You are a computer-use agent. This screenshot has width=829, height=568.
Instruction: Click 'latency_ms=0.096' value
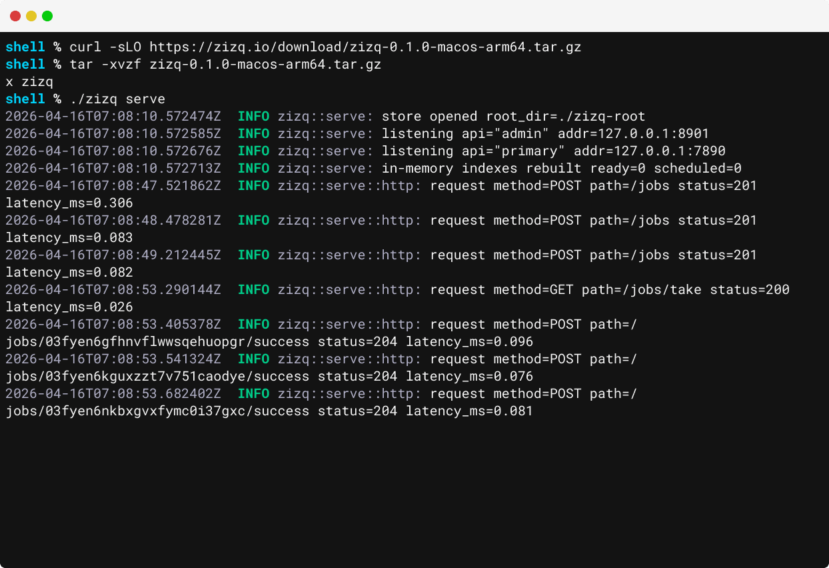coord(470,342)
